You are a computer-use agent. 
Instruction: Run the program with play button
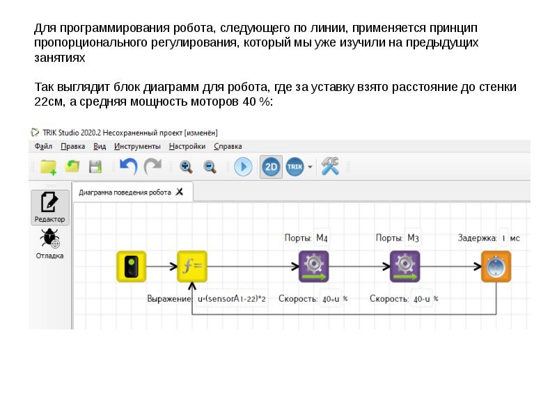[243, 167]
